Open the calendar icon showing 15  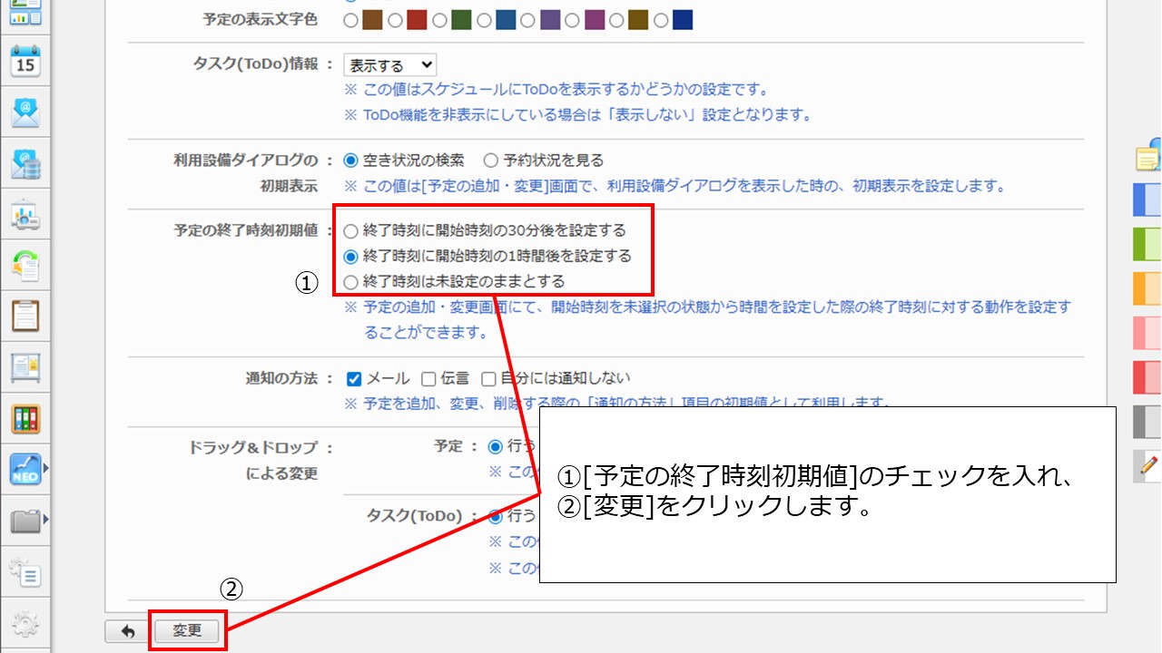(x=25, y=62)
